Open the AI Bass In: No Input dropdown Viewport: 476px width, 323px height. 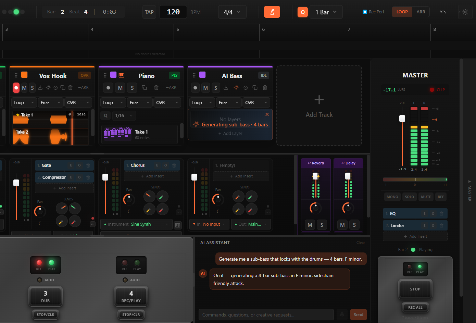click(209, 224)
